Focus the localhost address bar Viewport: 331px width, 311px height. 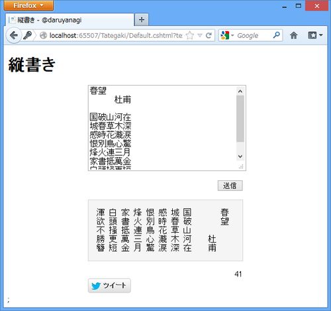pyautogui.click(x=116, y=35)
